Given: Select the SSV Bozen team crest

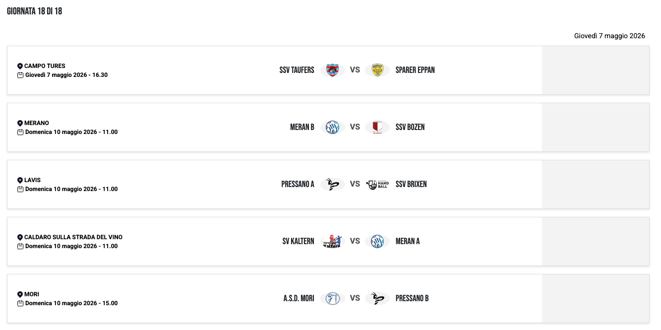Looking at the screenshot, I should pyautogui.click(x=377, y=127).
